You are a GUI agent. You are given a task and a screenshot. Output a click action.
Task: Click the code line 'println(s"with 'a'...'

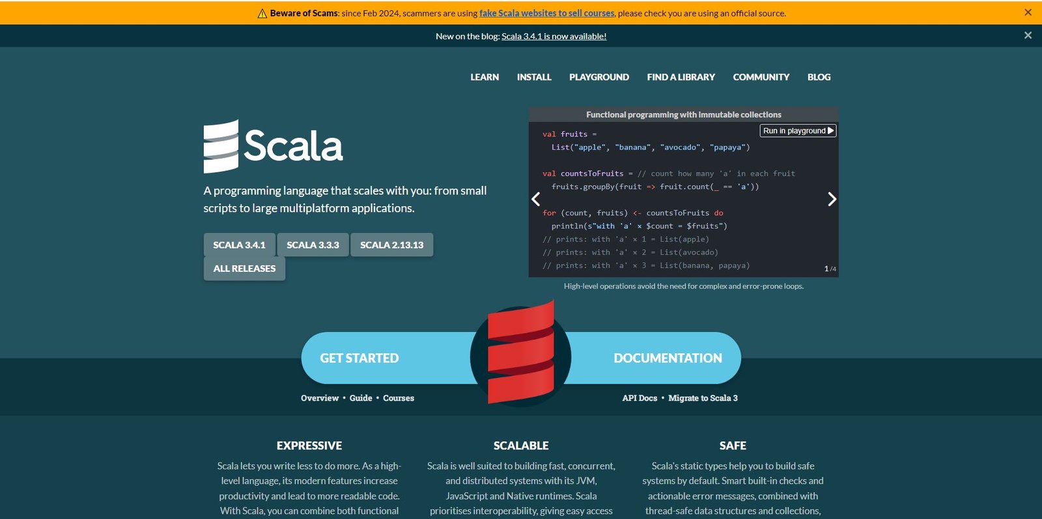(x=639, y=226)
